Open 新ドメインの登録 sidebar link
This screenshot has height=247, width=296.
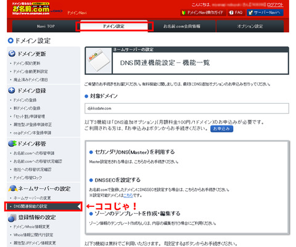pyautogui.click(x=27, y=108)
